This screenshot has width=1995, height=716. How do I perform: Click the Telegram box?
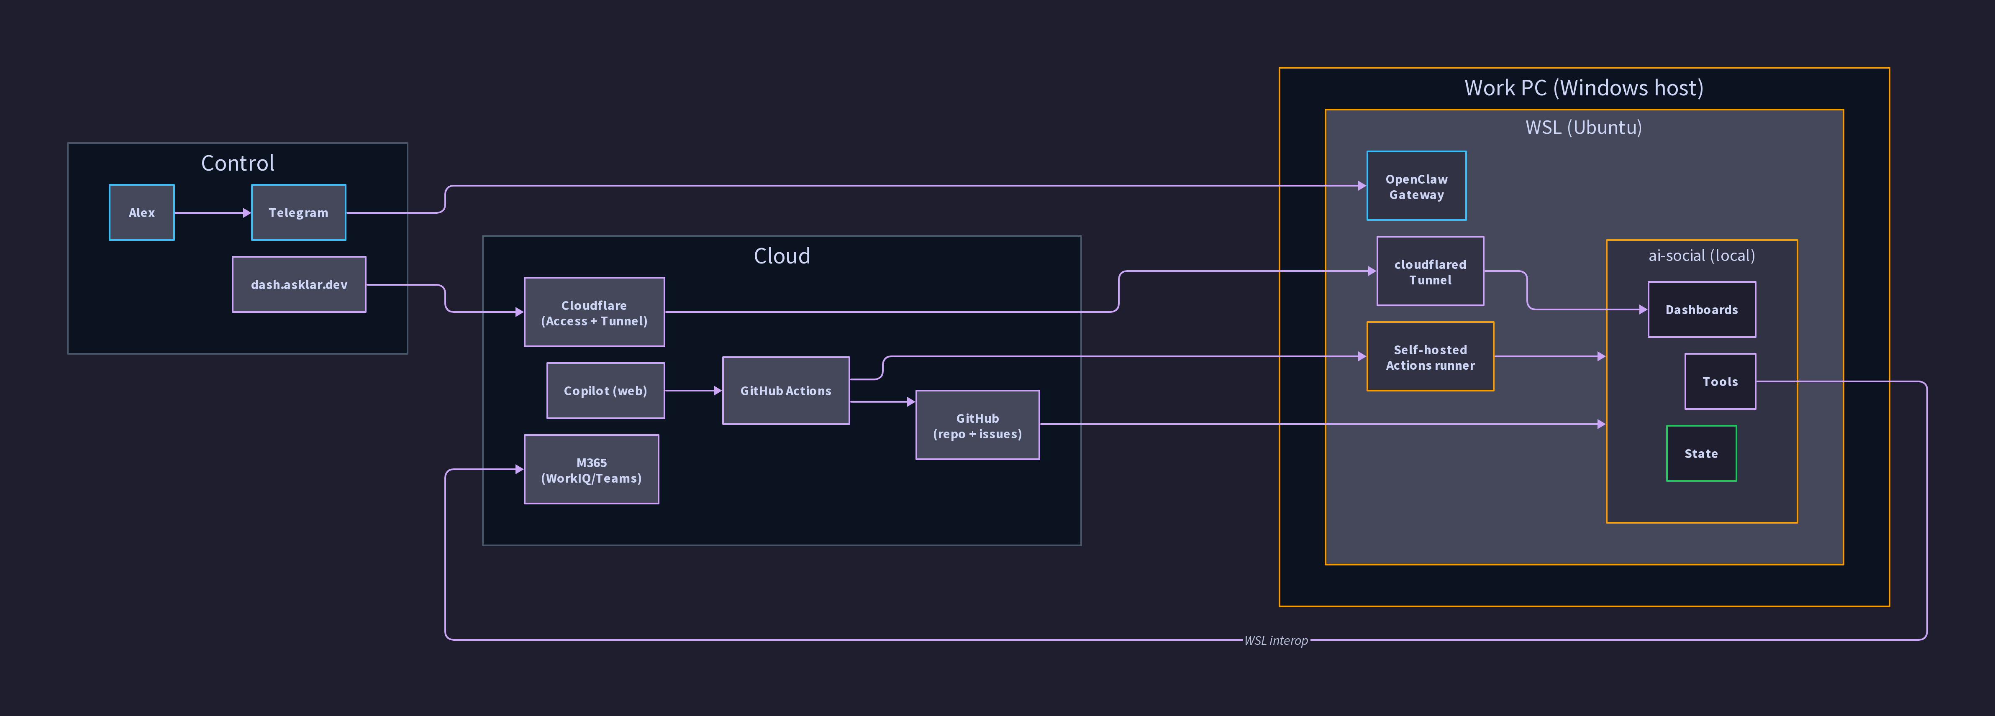(298, 212)
